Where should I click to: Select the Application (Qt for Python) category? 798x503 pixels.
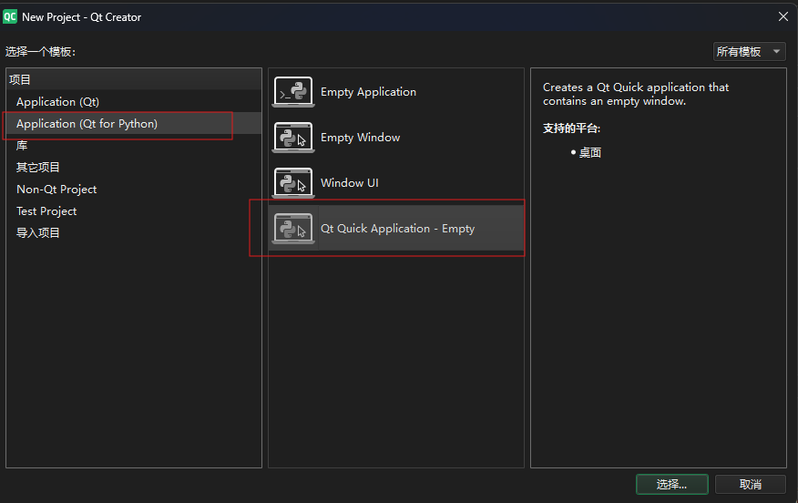point(134,124)
